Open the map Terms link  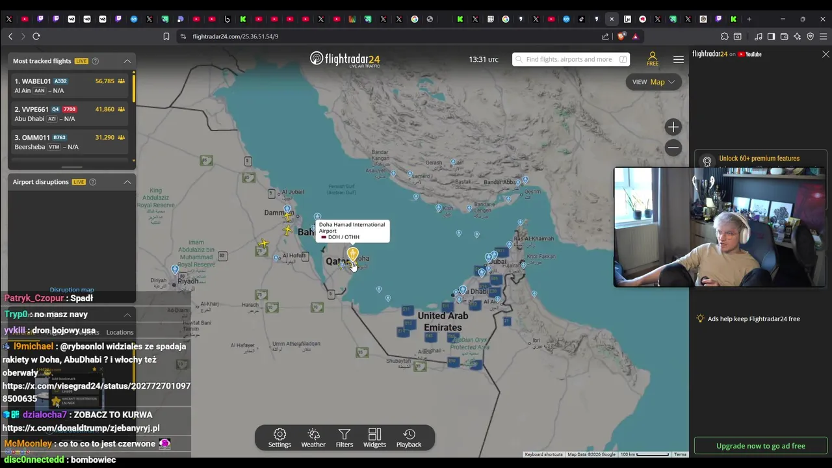click(680, 454)
